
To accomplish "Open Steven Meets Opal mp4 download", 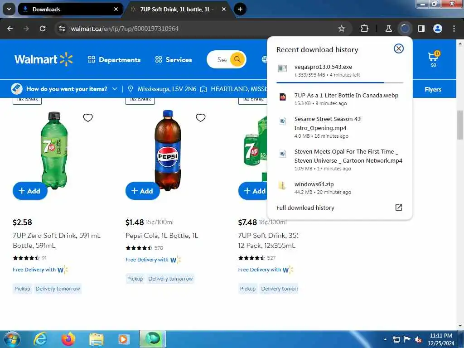I will click(340, 160).
